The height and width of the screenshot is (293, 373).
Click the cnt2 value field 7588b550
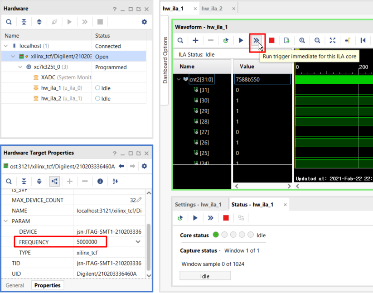[x=262, y=79]
